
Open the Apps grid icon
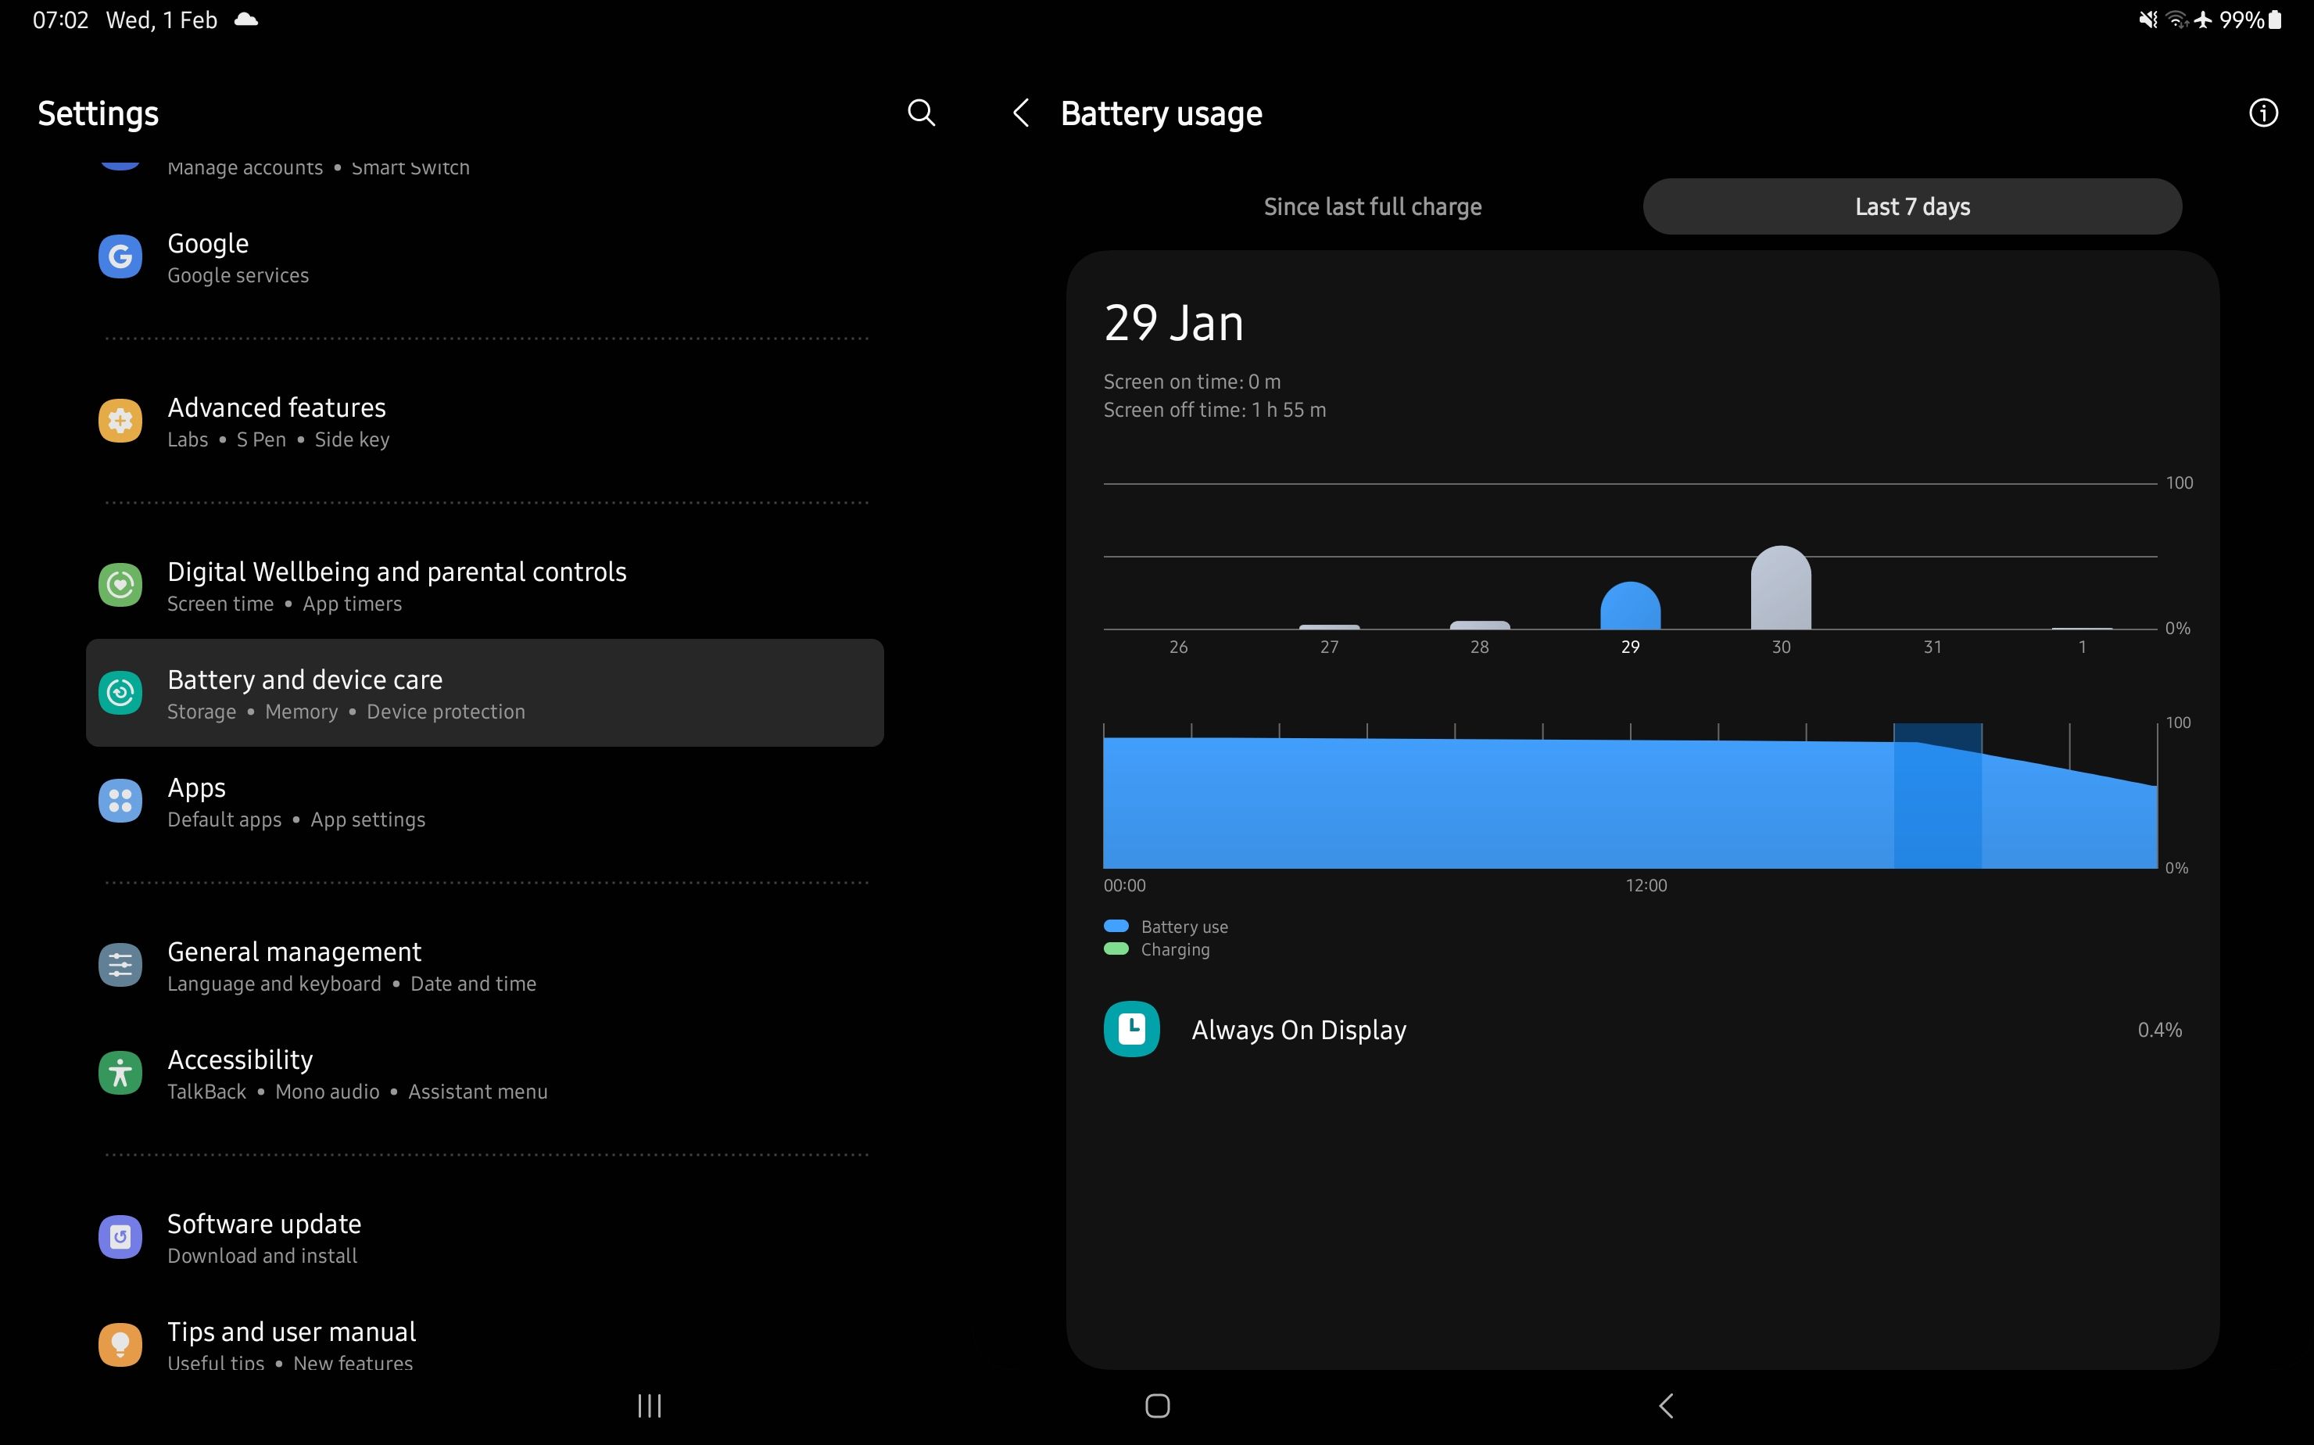click(120, 801)
